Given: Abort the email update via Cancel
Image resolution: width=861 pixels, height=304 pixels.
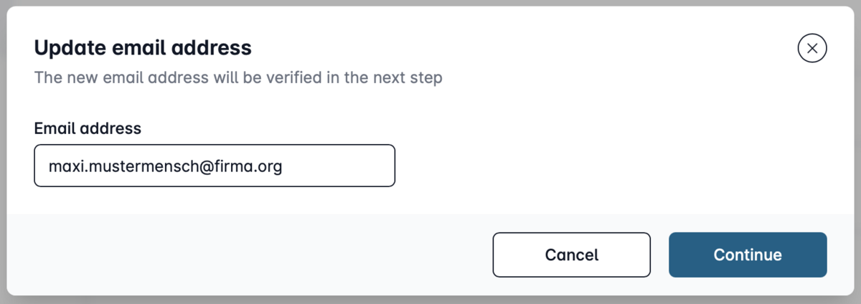Looking at the screenshot, I should (571, 255).
